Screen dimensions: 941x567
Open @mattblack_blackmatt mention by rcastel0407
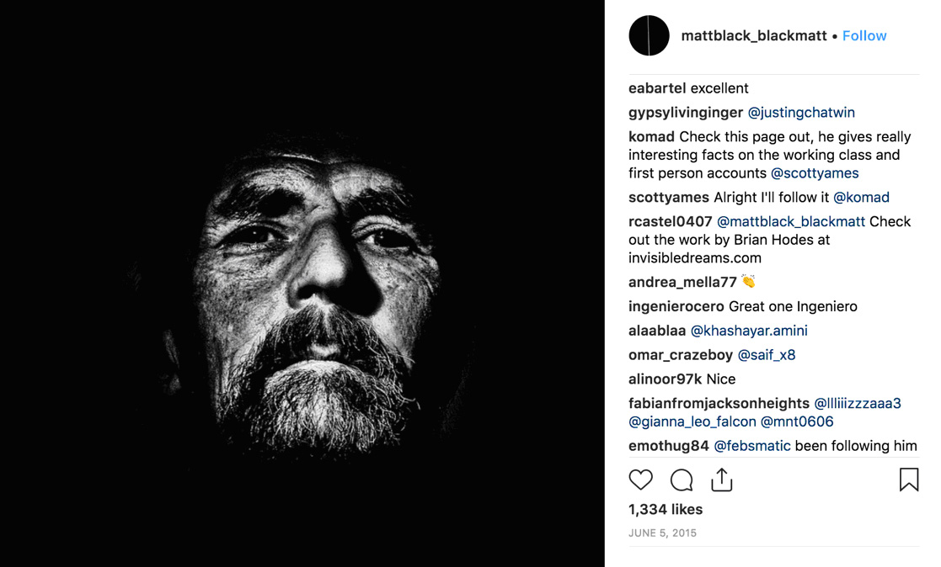[x=791, y=222]
